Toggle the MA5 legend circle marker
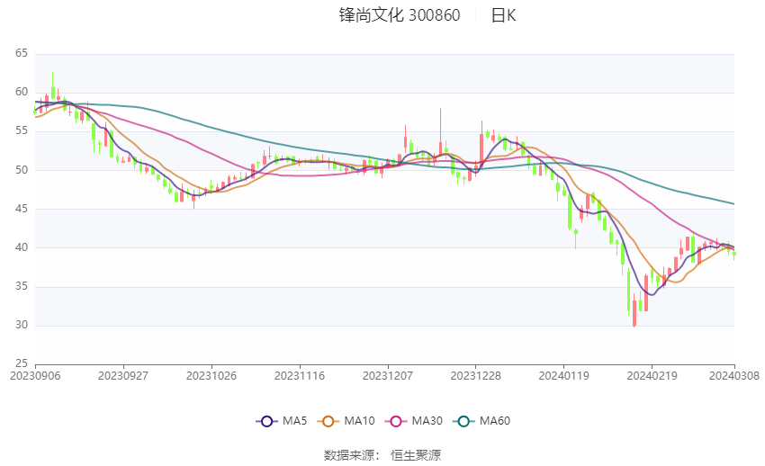Image resolution: width=765 pixels, height=466 pixels. click(266, 421)
